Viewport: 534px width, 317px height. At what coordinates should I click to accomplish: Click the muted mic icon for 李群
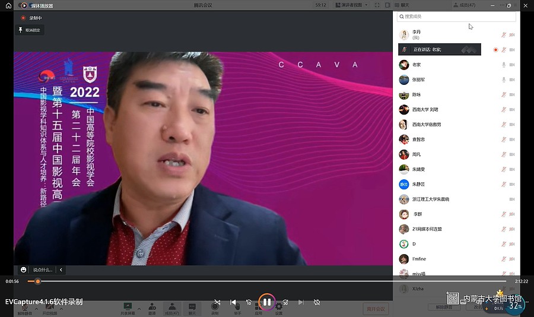(504, 214)
